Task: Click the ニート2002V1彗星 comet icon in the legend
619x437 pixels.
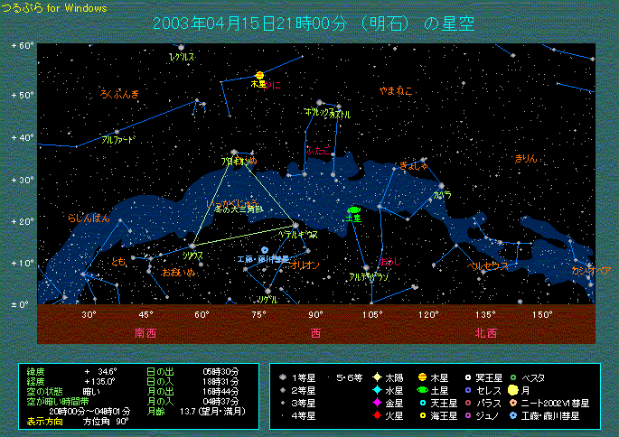Action: (513, 403)
